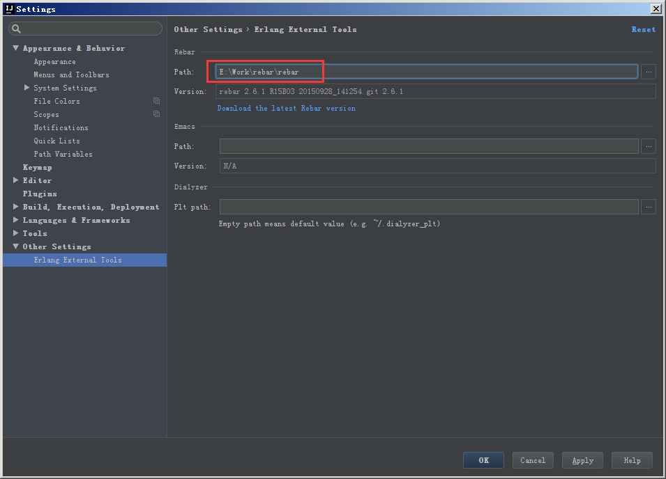Image resolution: width=666 pixels, height=479 pixels.
Task: Apply the settings changes
Action: (582, 460)
